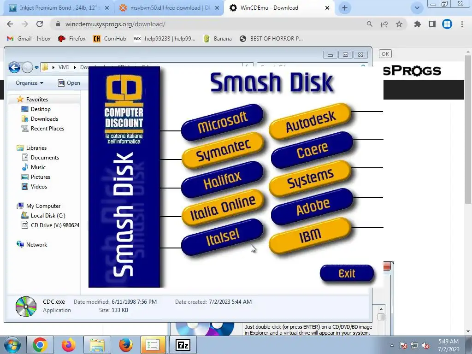This screenshot has height=354, width=472.
Task: Open the Autodesk section
Action: [310, 121]
